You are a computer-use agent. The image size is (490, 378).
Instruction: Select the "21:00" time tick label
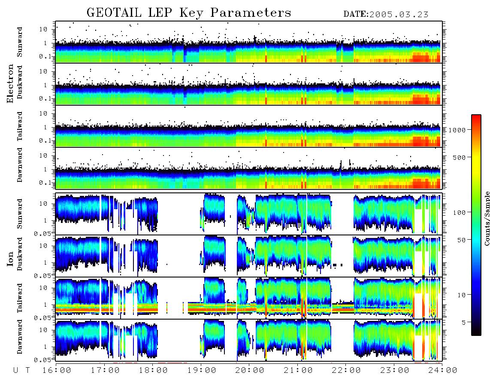click(298, 370)
